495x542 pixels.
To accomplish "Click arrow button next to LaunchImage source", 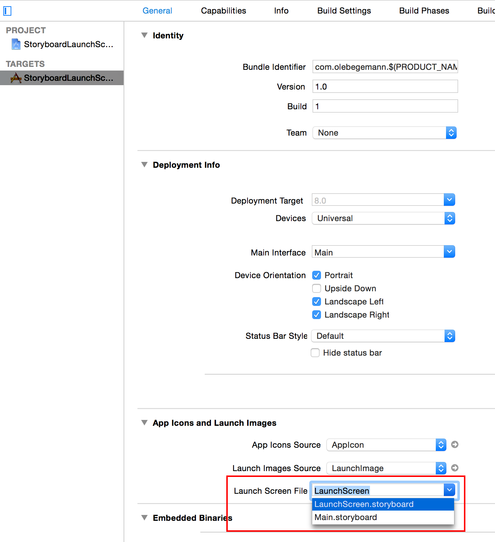I will pos(455,468).
